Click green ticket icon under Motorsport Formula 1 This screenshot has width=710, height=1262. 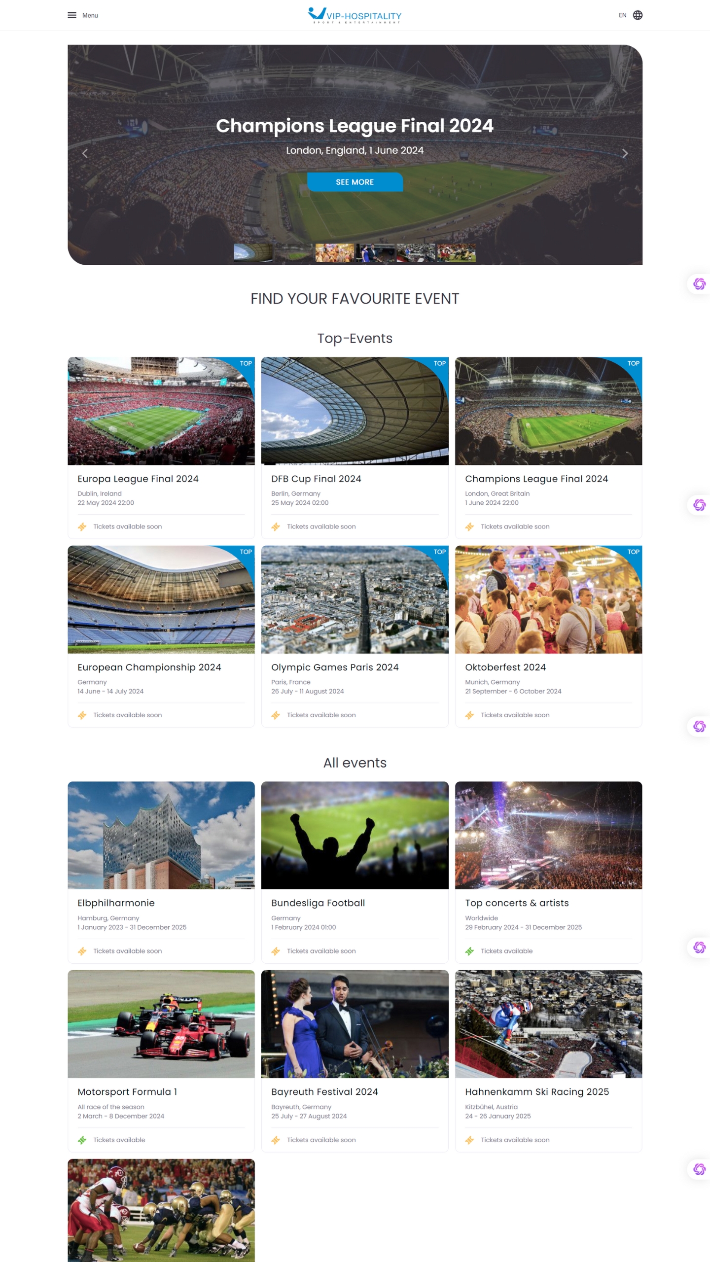[82, 1140]
